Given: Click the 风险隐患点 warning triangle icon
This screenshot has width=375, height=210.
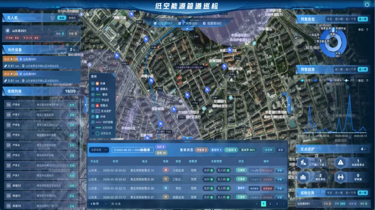Looking at the screenshot, I should (340, 162).
